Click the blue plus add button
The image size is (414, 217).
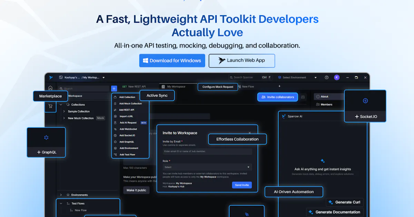(x=114, y=89)
